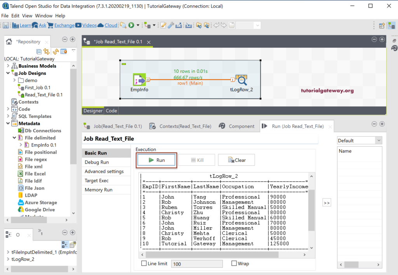Click the redo arrow icon in toolbar

(x=223, y=25)
